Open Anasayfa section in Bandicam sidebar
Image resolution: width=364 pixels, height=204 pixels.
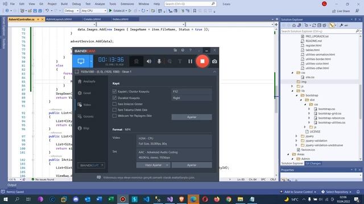point(86,82)
